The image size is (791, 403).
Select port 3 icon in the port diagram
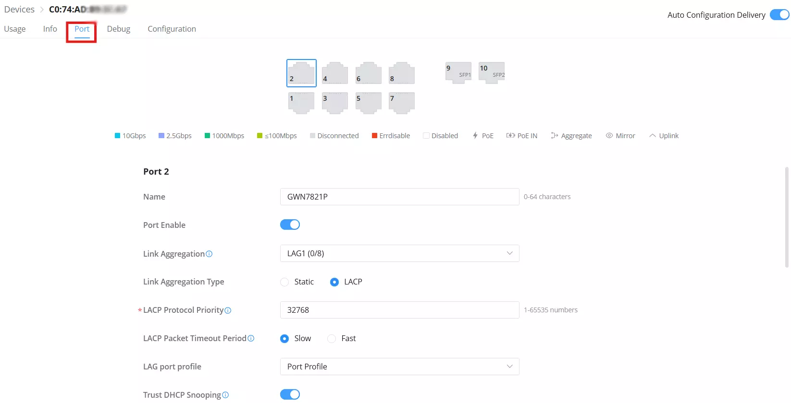[x=335, y=103]
